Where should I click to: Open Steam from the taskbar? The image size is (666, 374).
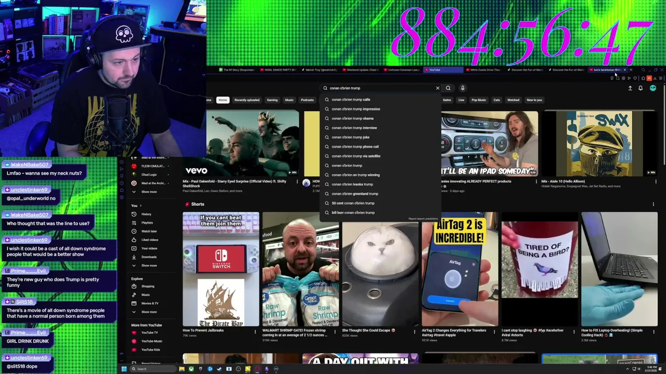pos(219,369)
